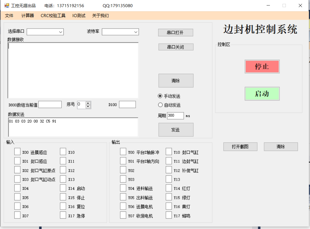The image size is (310, 229).
Task: Click the IO测试 menu item
Action: tap(79, 16)
